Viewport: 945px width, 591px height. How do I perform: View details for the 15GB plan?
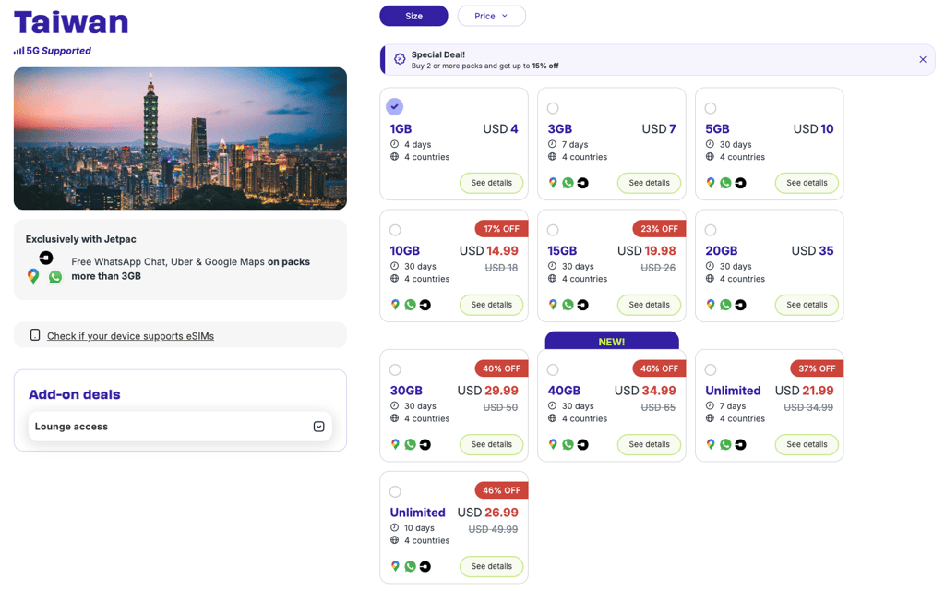649,305
